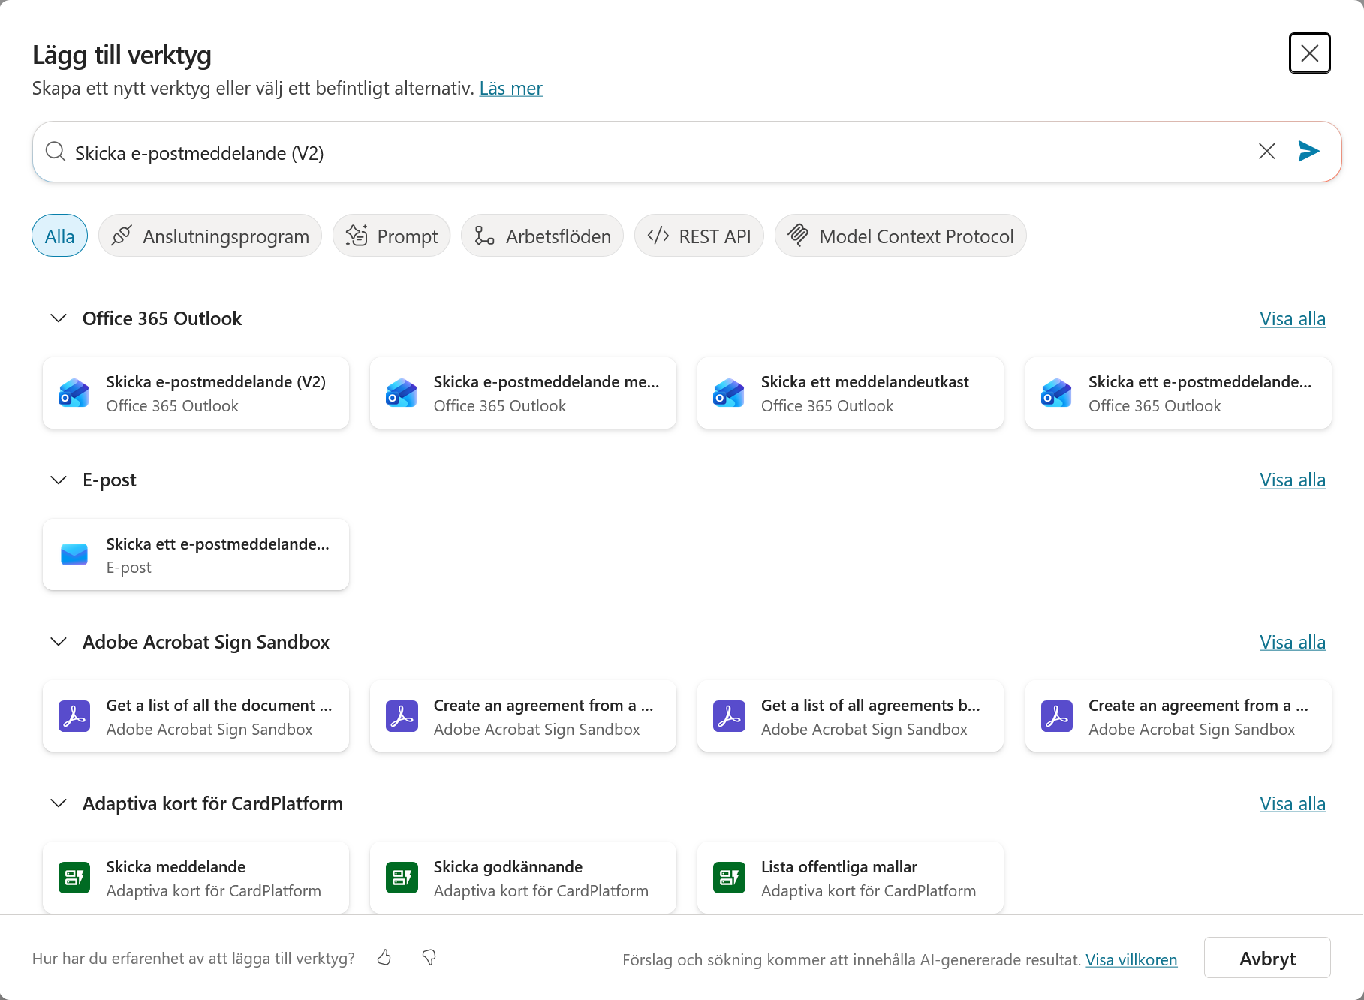Collapse the Adobe Acrobat Sign Sandbox section
The image size is (1364, 1000).
(x=59, y=642)
